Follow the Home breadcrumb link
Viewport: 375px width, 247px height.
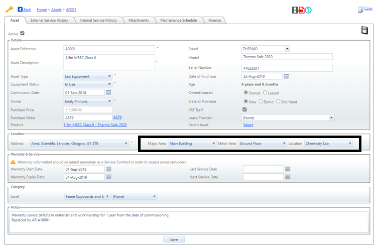(x=42, y=10)
